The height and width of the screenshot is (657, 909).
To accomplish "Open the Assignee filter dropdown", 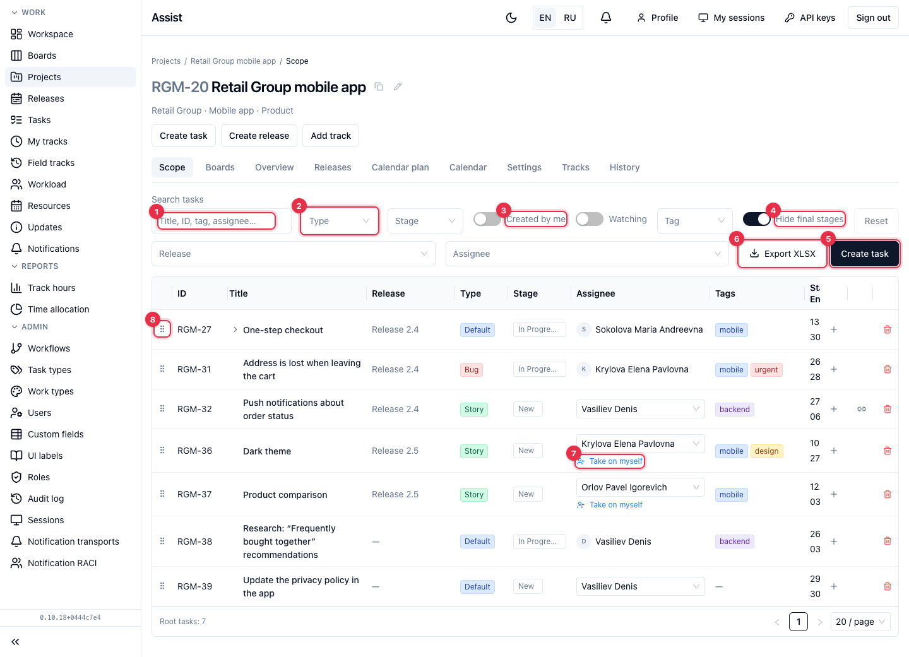I will (x=587, y=254).
